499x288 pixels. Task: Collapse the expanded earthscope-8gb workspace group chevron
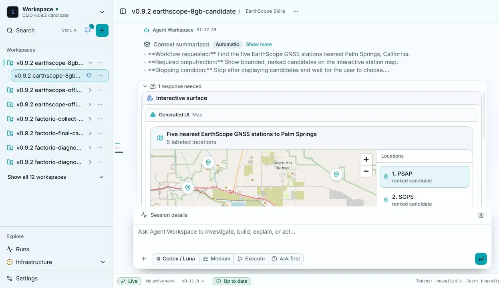(90, 63)
